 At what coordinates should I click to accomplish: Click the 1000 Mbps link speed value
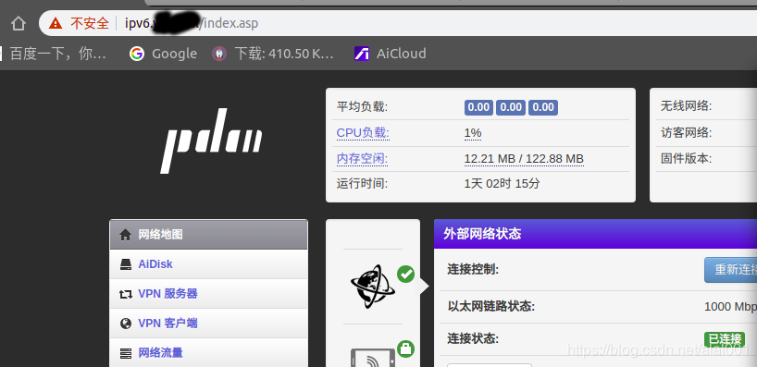730,307
